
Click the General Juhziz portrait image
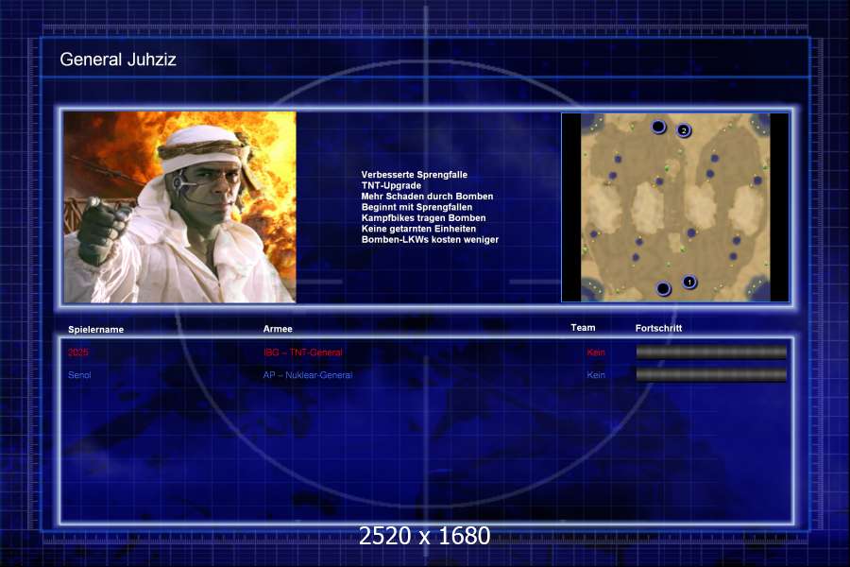179,207
